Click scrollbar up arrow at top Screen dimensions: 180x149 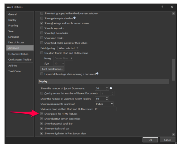click(173, 13)
